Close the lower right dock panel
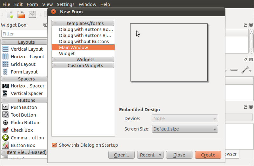The width and height of the screenshot is (254, 166). click(x=251, y=107)
